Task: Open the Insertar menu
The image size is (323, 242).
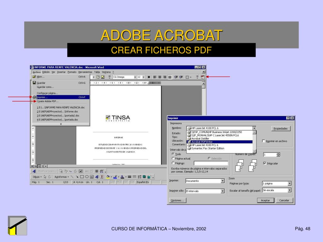Action: pos(61,72)
